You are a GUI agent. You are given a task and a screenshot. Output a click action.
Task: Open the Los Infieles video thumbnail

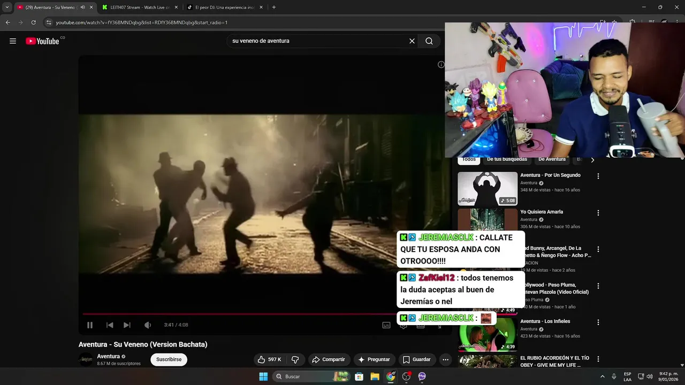(x=488, y=335)
